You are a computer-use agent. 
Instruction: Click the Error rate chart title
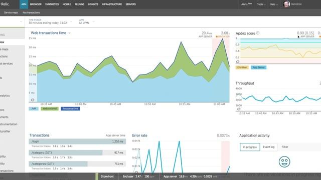(x=139, y=135)
